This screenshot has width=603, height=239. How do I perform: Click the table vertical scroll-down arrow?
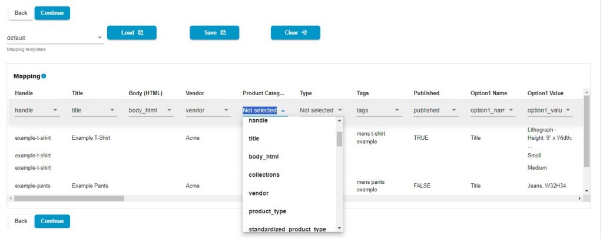(587, 191)
